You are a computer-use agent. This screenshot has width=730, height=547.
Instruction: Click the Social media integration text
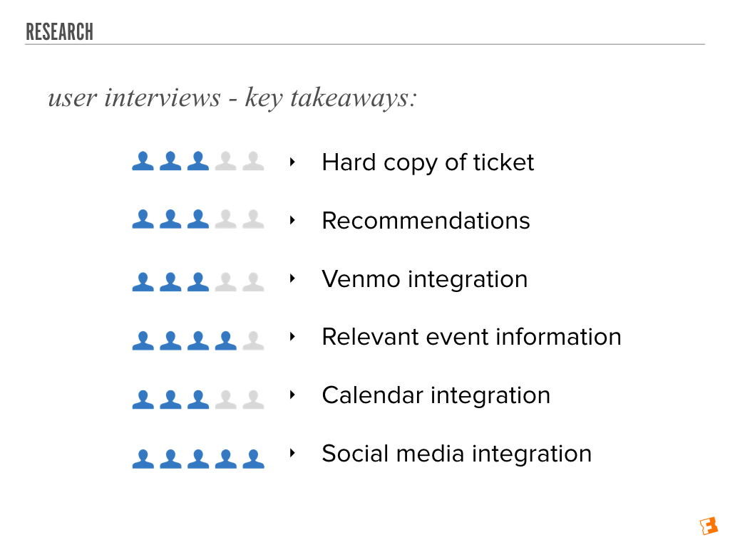[x=457, y=454]
